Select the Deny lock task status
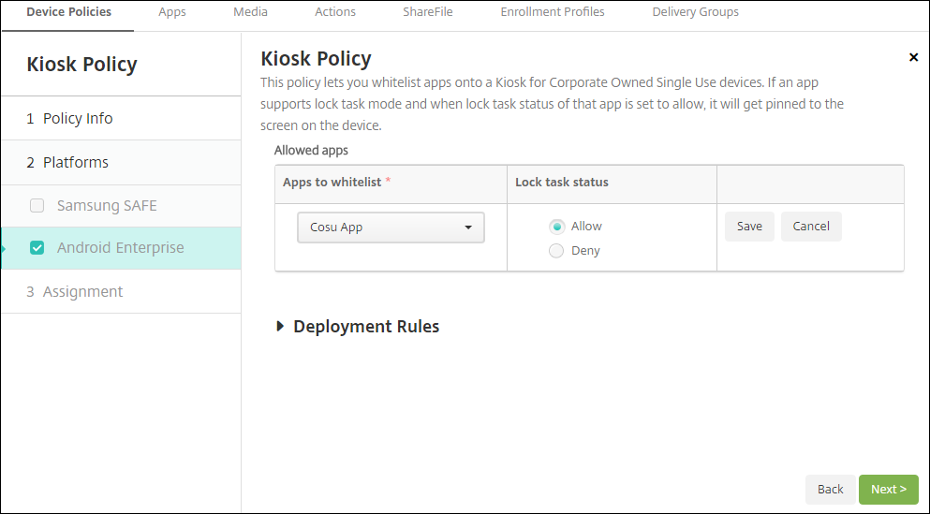 [556, 251]
